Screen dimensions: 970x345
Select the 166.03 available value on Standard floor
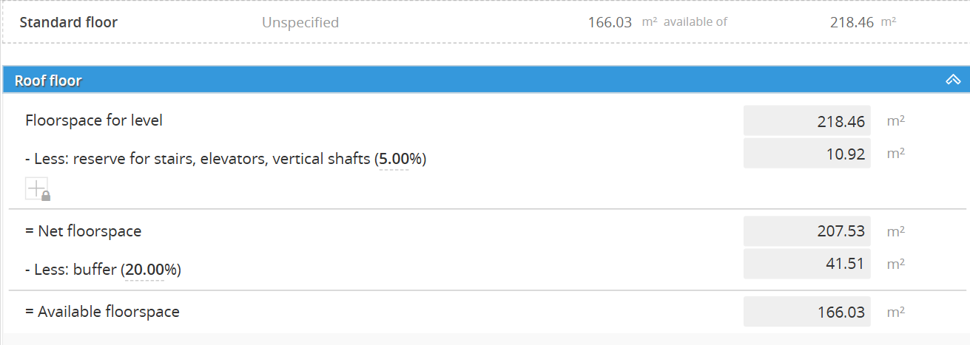click(x=610, y=22)
